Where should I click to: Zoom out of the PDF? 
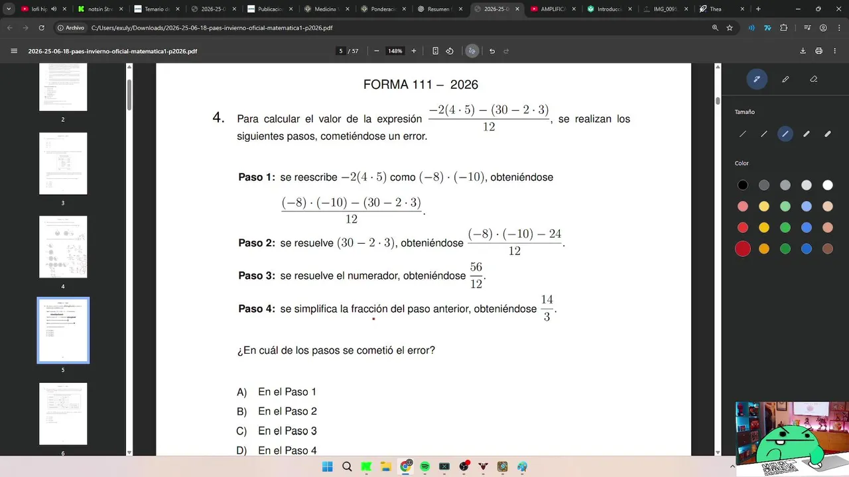coord(377,51)
